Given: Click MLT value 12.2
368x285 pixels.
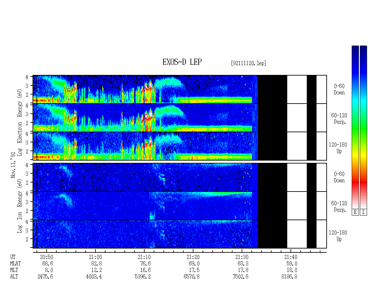Looking at the screenshot, I should 96,270.
